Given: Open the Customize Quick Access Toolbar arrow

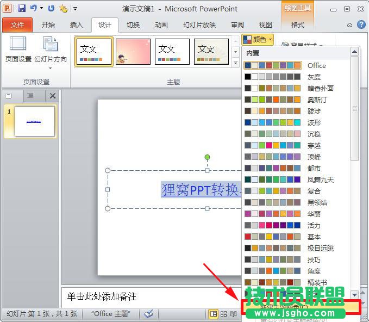Looking at the screenshot, I should point(76,9).
